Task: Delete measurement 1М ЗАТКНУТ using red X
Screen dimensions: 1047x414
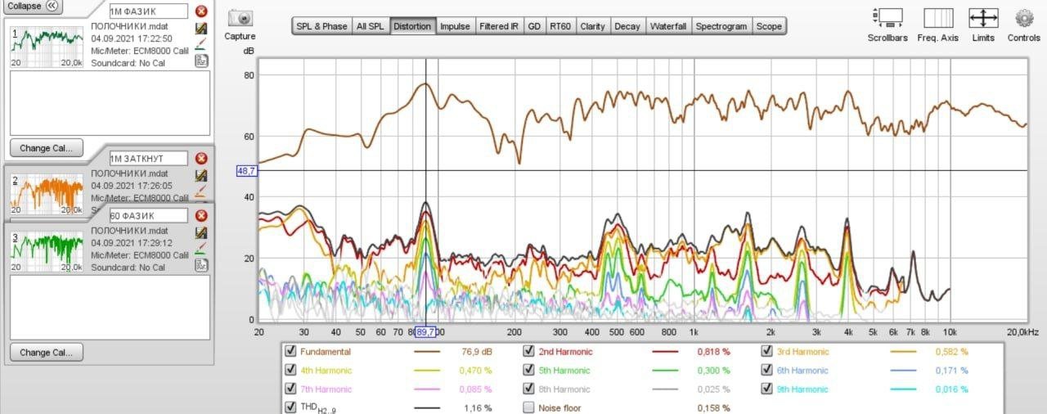Action: point(201,159)
